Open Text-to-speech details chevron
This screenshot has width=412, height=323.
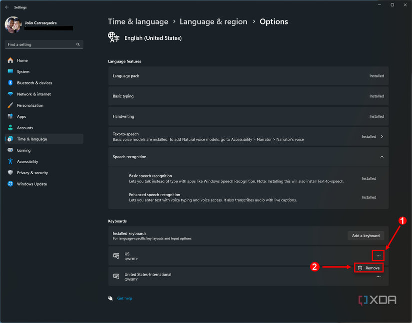tap(382, 136)
